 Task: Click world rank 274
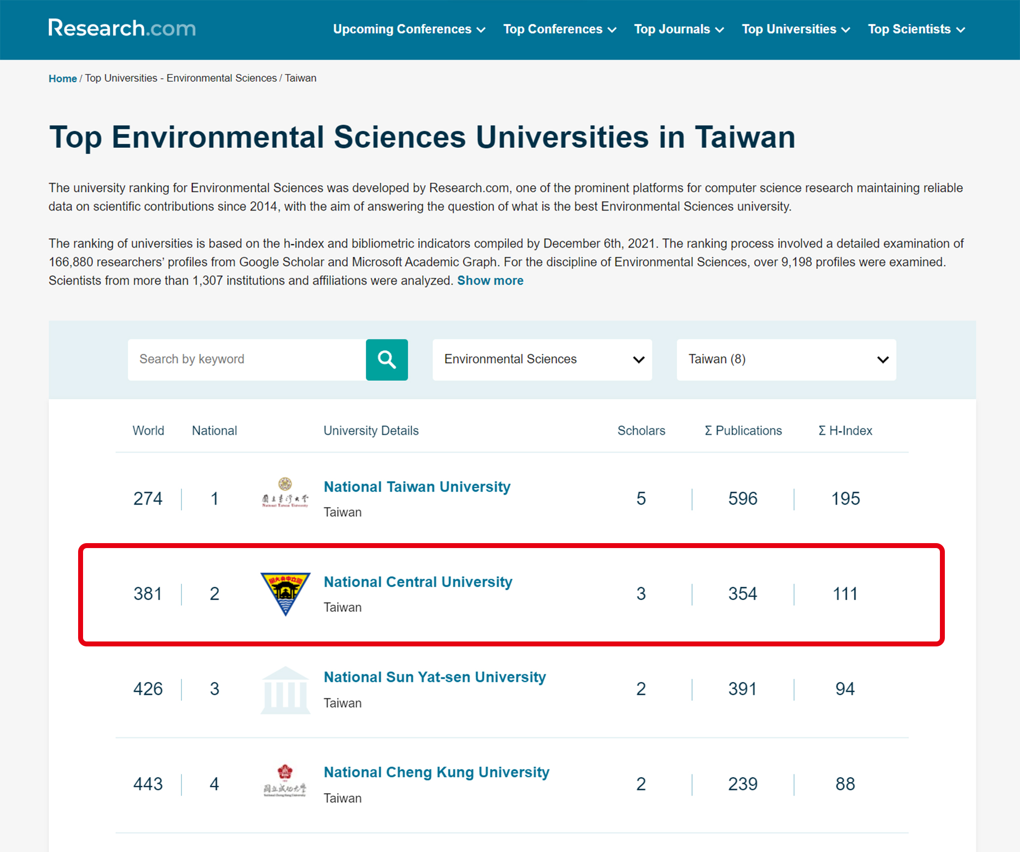pyautogui.click(x=148, y=499)
